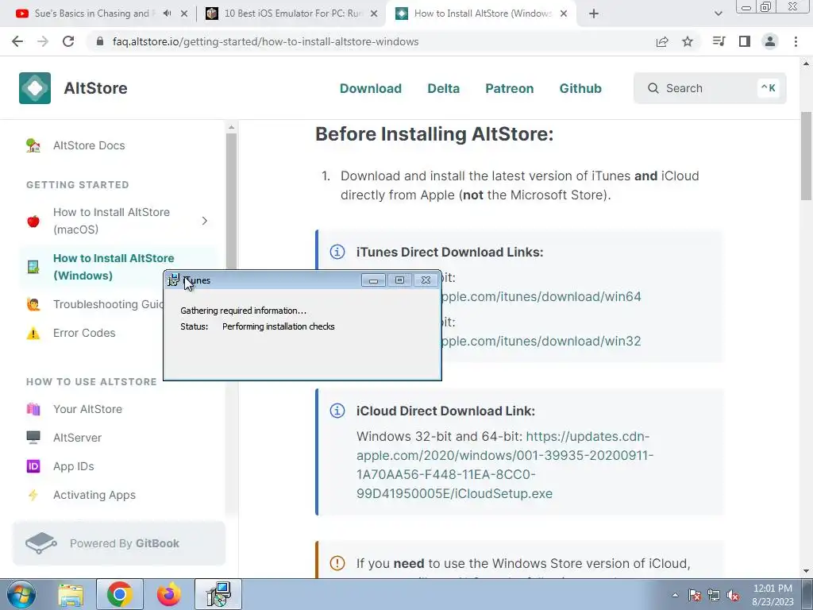
Task: Open Chrome profile avatar
Action: 770,41
